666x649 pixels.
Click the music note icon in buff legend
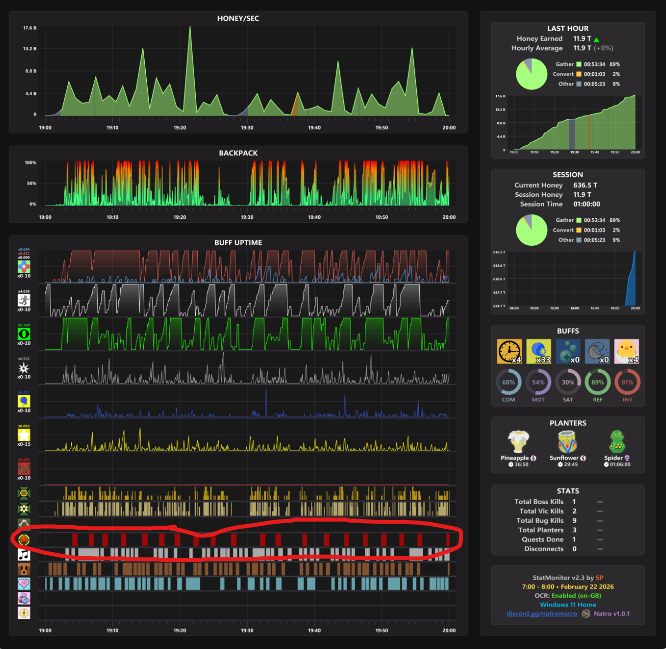tap(23, 554)
